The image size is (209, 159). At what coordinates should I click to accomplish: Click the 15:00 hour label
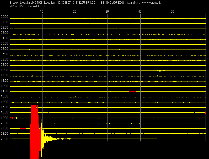tap(4, 96)
